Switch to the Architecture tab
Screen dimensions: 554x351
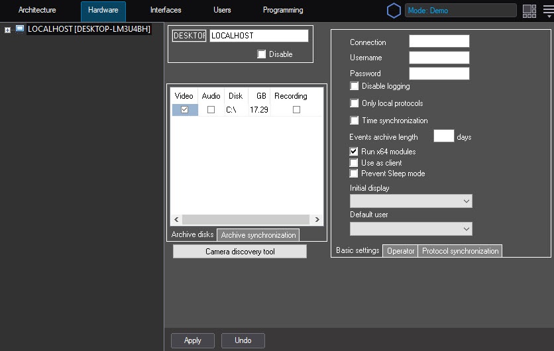tap(37, 11)
